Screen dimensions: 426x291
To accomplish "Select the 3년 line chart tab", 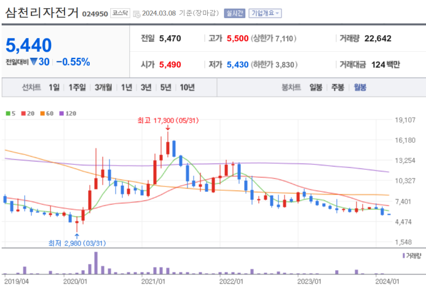I will [146, 88].
